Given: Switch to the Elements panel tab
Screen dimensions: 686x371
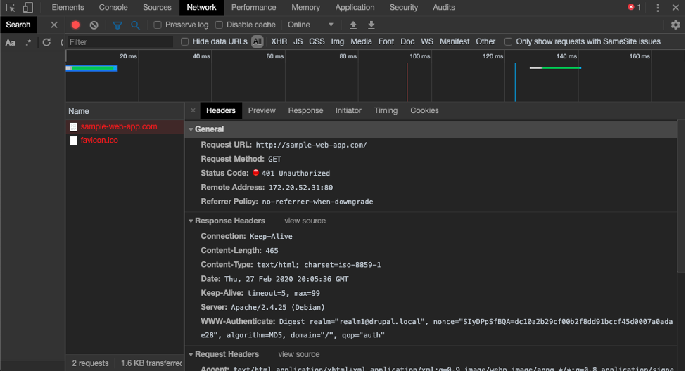Looking at the screenshot, I should (68, 8).
